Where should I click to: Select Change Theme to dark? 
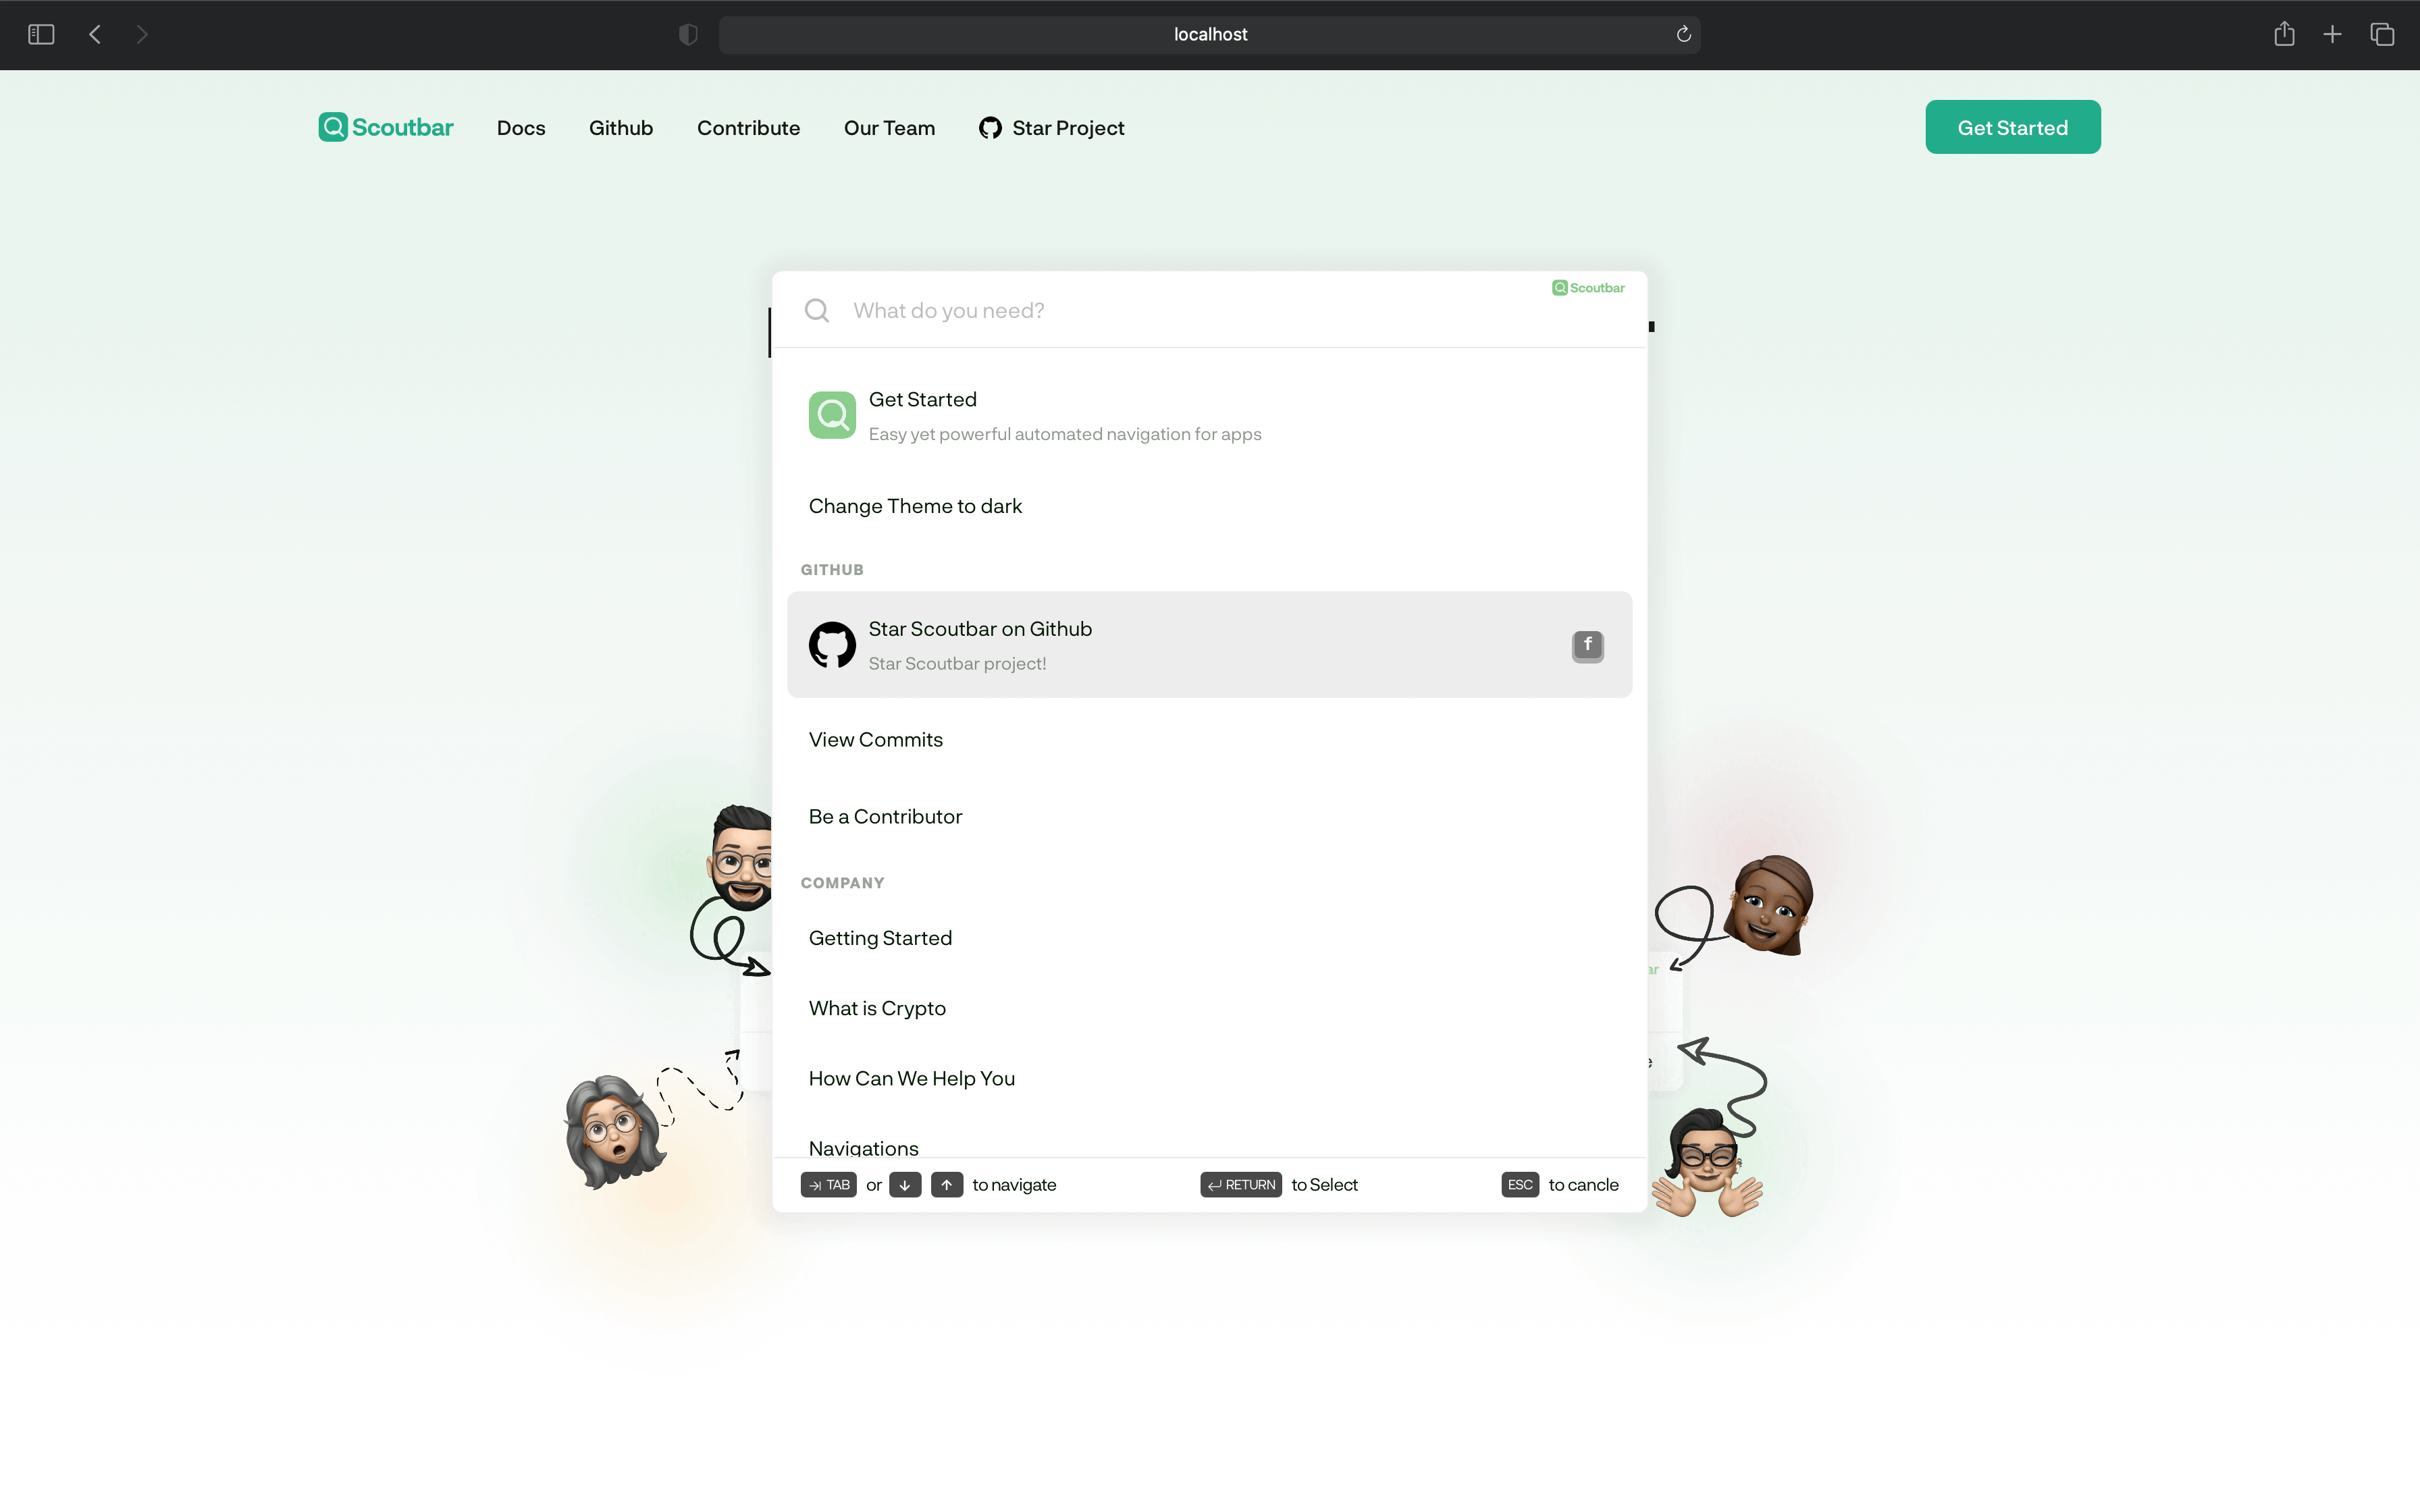1209,506
